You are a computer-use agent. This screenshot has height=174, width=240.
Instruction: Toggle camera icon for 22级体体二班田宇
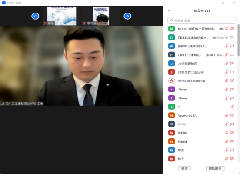pyautogui.click(x=232, y=72)
